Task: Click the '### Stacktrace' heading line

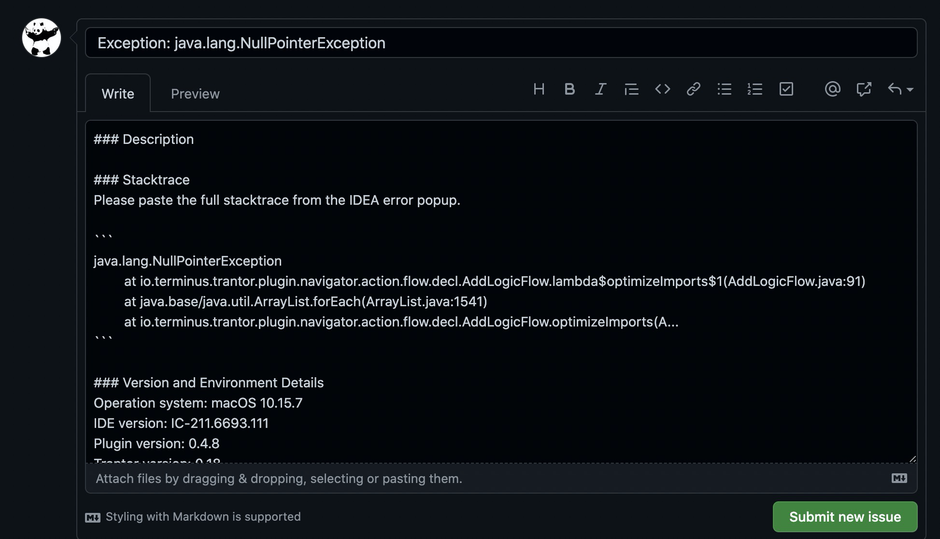Action: point(142,180)
